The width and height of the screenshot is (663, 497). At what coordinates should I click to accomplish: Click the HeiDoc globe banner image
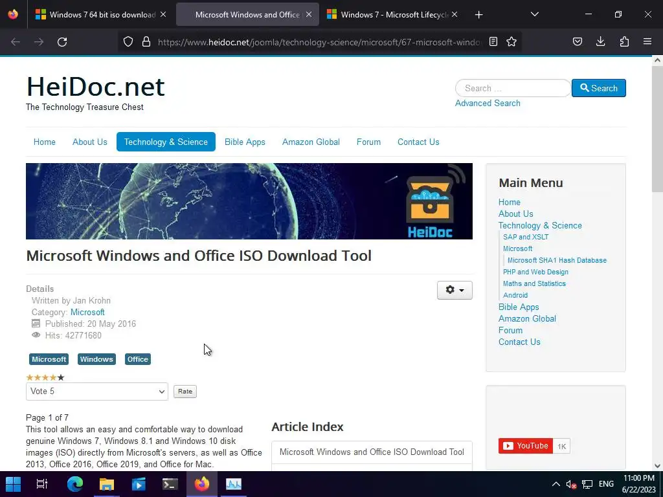(x=249, y=201)
